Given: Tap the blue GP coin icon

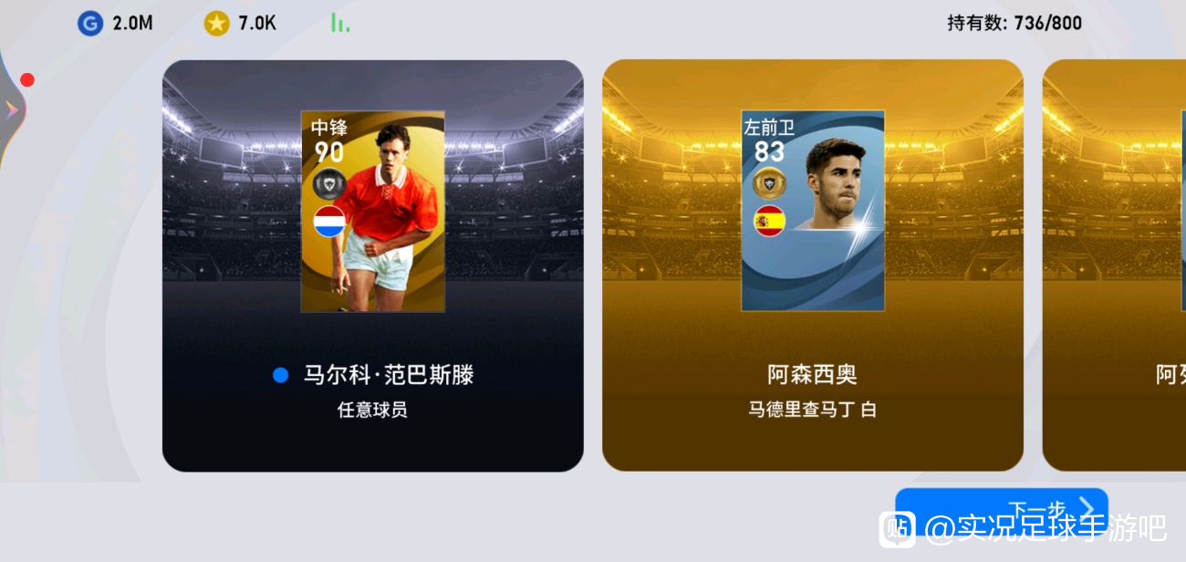Looking at the screenshot, I should click(x=90, y=24).
